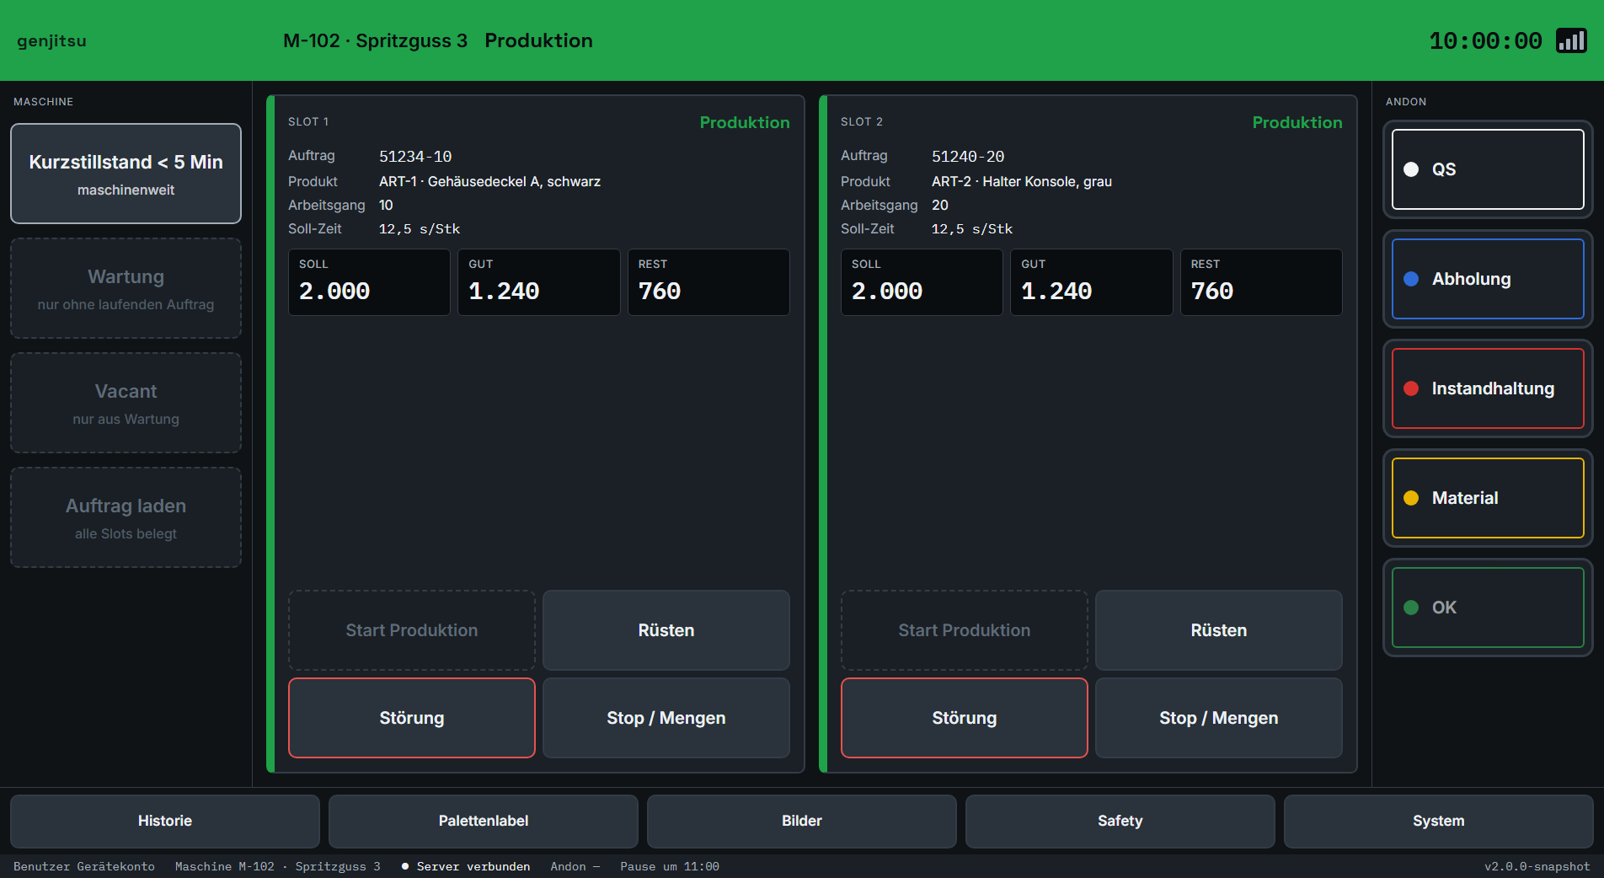Click Auftrag laden in machine panel
The height and width of the screenshot is (878, 1604).
(126, 517)
